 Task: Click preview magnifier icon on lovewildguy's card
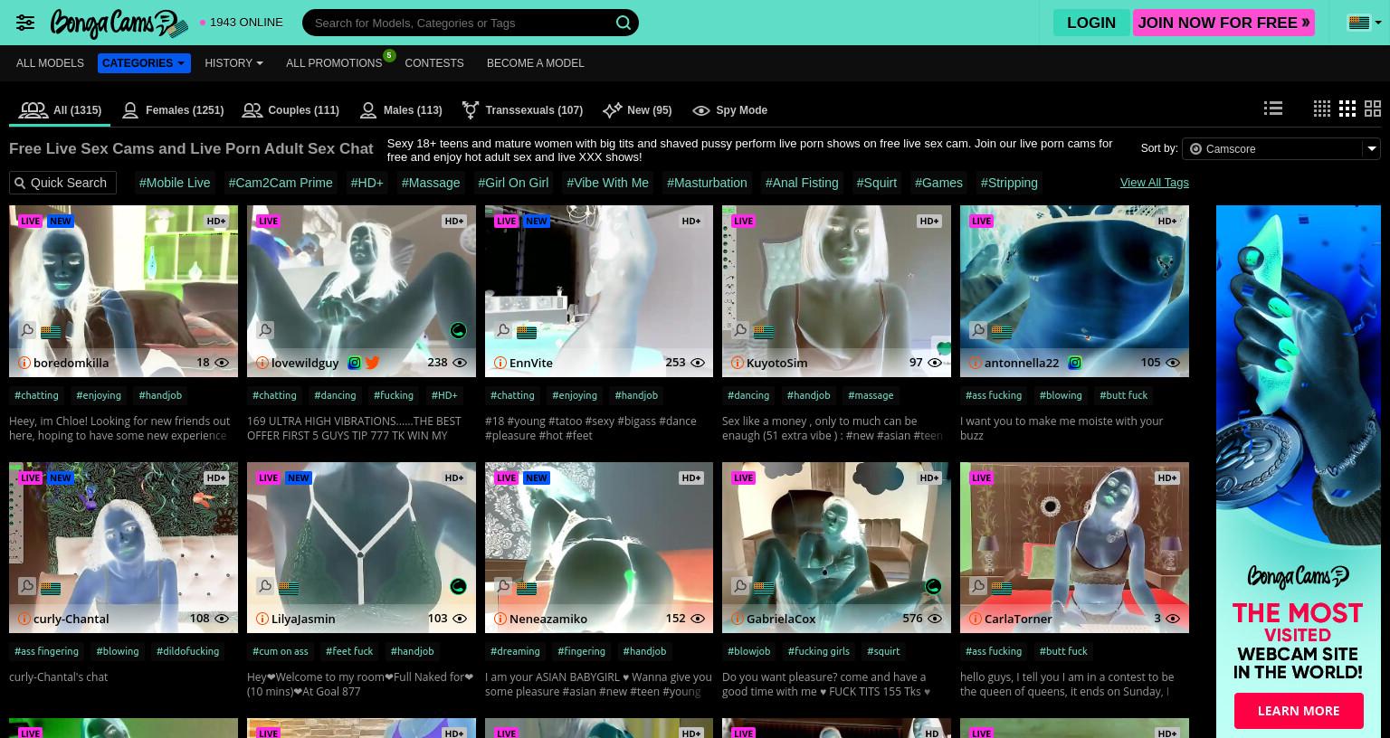coord(265,330)
